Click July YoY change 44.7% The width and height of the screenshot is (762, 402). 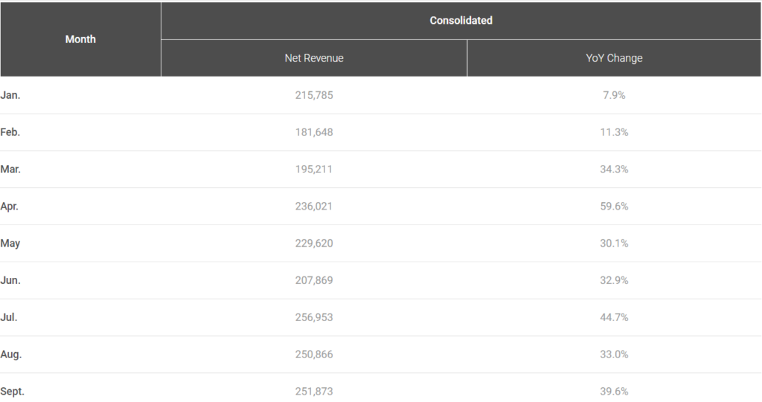pyautogui.click(x=614, y=317)
